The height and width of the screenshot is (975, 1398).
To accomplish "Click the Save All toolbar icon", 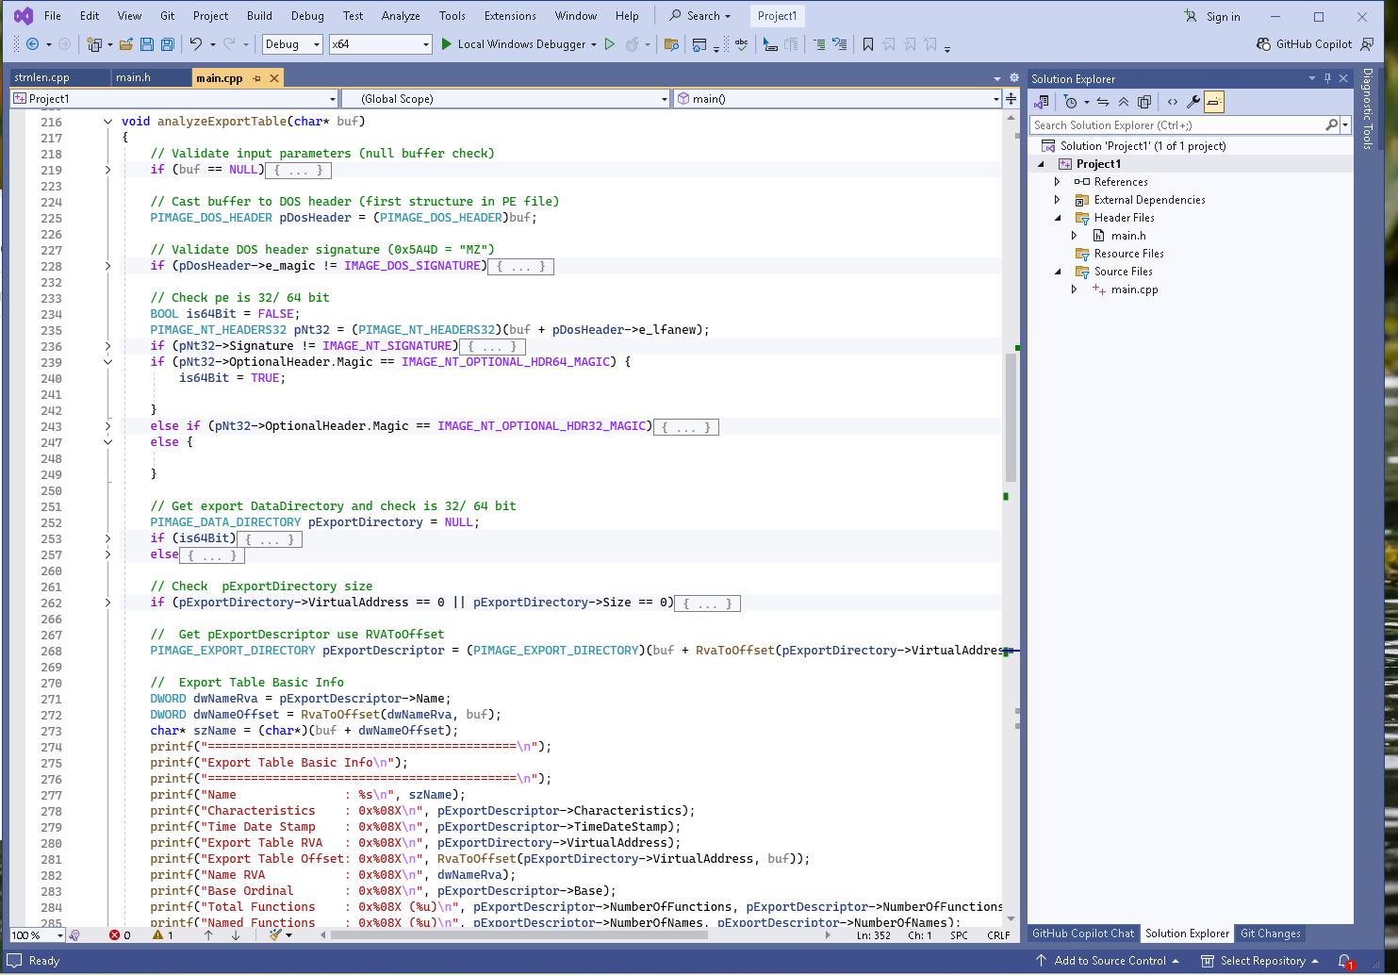I will click(168, 44).
